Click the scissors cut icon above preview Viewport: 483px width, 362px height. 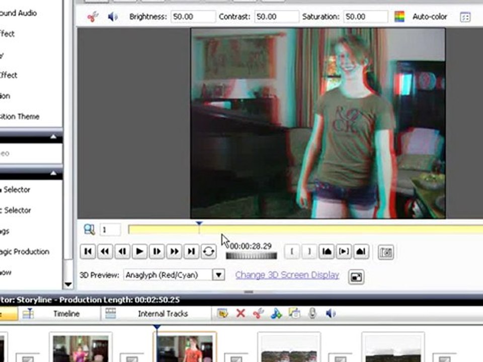(x=93, y=17)
